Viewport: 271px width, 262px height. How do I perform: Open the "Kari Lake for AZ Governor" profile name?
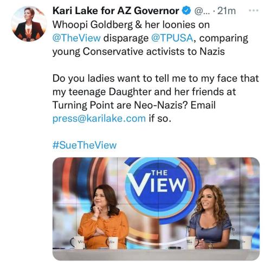coord(115,11)
